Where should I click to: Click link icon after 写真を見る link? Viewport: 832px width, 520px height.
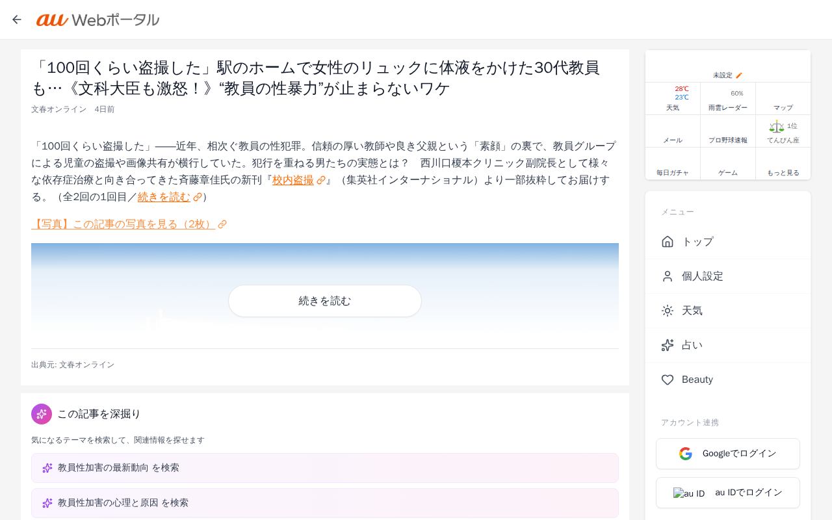222,224
